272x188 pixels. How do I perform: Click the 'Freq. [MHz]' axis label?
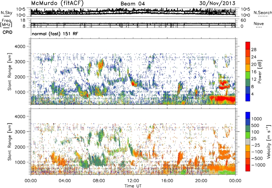(x=6, y=23)
